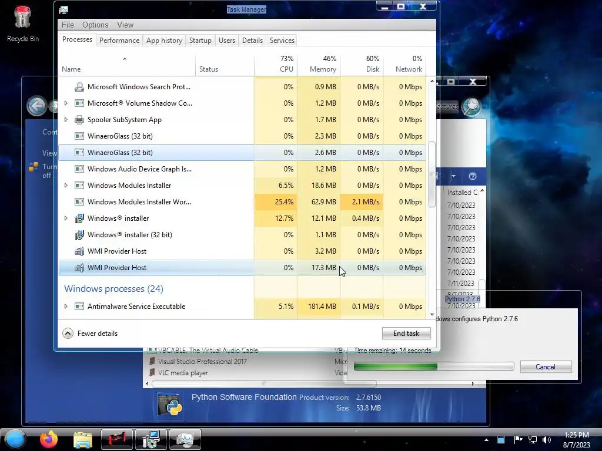Click the Antimalware Service Executable icon
This screenshot has width=602, height=451.
79,307
